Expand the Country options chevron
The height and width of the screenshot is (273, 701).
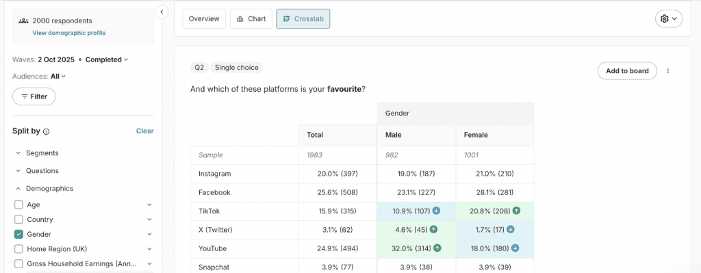pos(149,220)
